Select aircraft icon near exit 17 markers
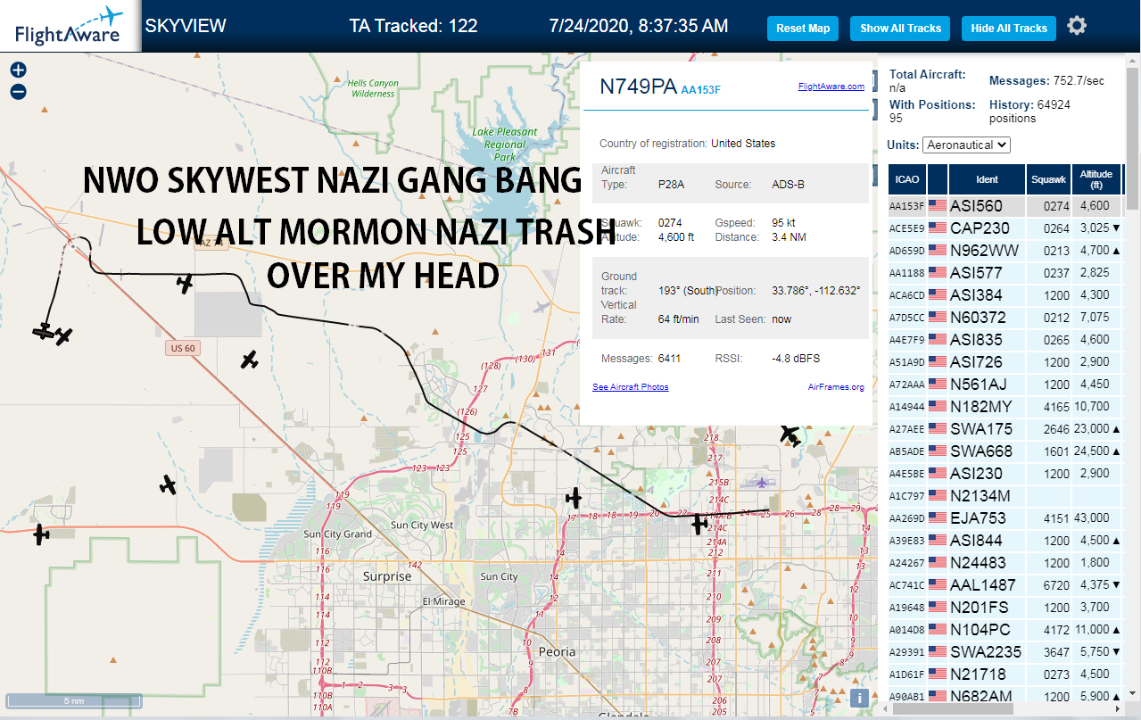The width and height of the screenshot is (1141, 720). tap(574, 498)
